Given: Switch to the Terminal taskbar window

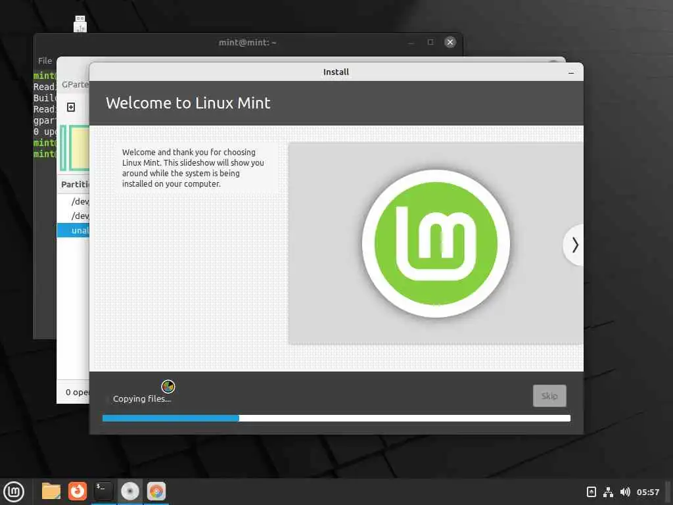Looking at the screenshot, I should coord(103,491).
